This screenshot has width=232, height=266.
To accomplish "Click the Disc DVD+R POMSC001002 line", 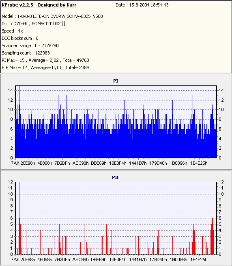I will 33,24.
